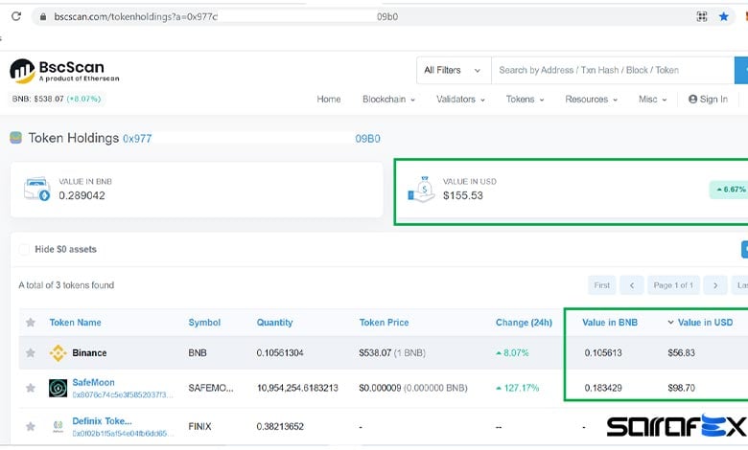The height and width of the screenshot is (450, 748).
Task: Star the Definix Token row
Action: click(x=31, y=426)
